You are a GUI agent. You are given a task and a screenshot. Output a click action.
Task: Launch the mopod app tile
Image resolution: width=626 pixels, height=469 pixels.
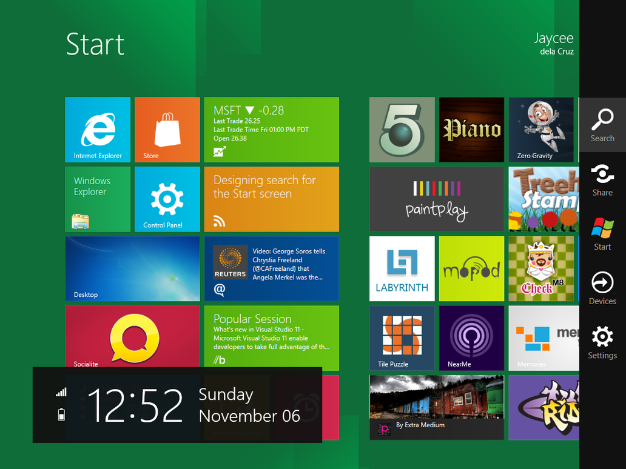[x=471, y=268]
